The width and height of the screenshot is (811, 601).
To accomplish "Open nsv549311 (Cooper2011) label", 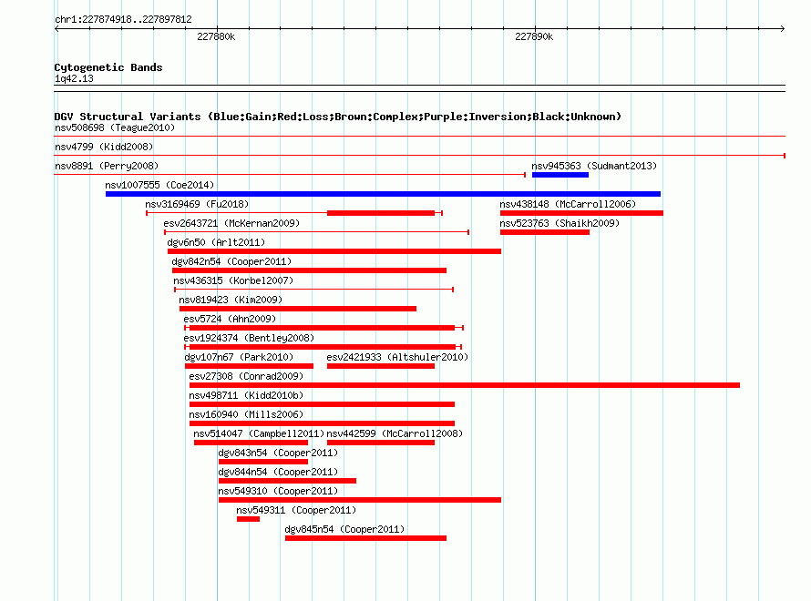I will 296,510.
